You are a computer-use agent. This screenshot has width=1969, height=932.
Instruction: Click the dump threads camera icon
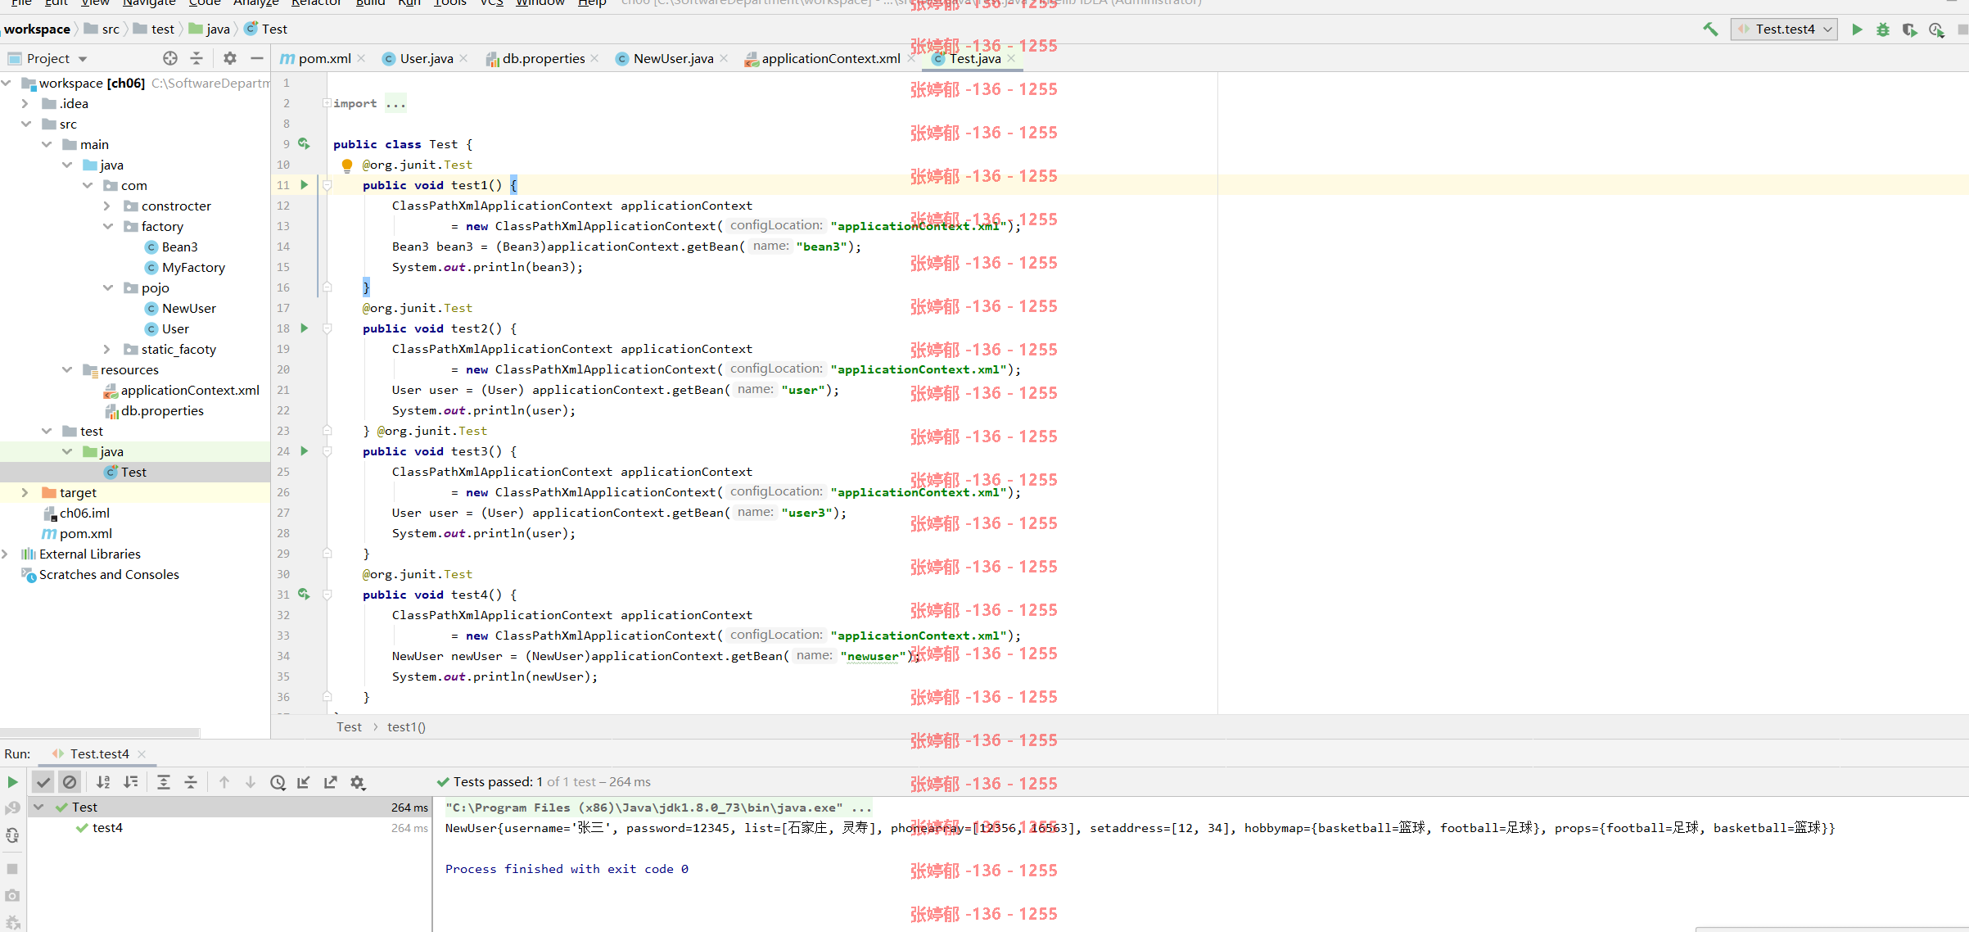[x=12, y=895]
